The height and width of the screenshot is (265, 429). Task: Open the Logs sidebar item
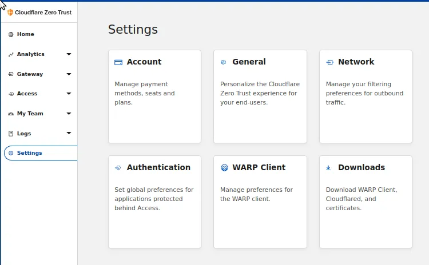(24, 133)
